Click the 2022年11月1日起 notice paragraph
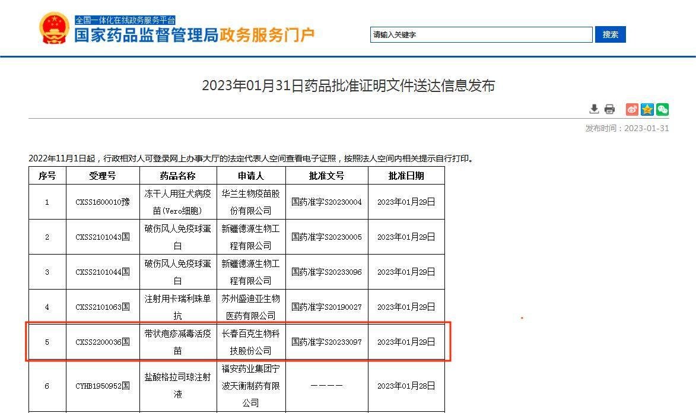The width and height of the screenshot is (696, 413). [253, 158]
